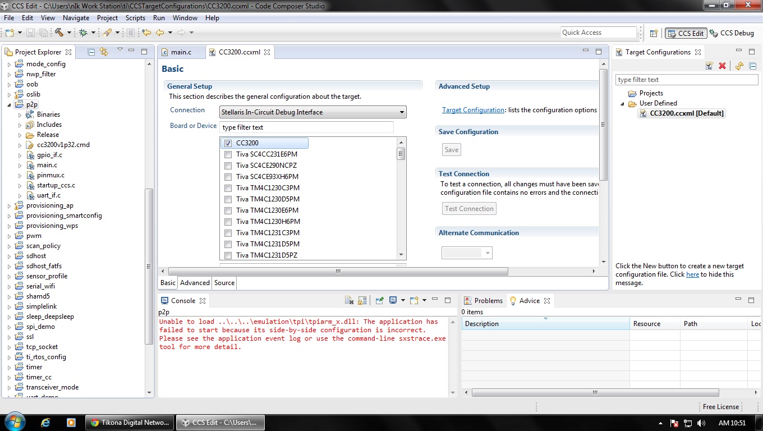Start debugging with the bug icon
Screen dimensions: 763x431
[x=83, y=33]
